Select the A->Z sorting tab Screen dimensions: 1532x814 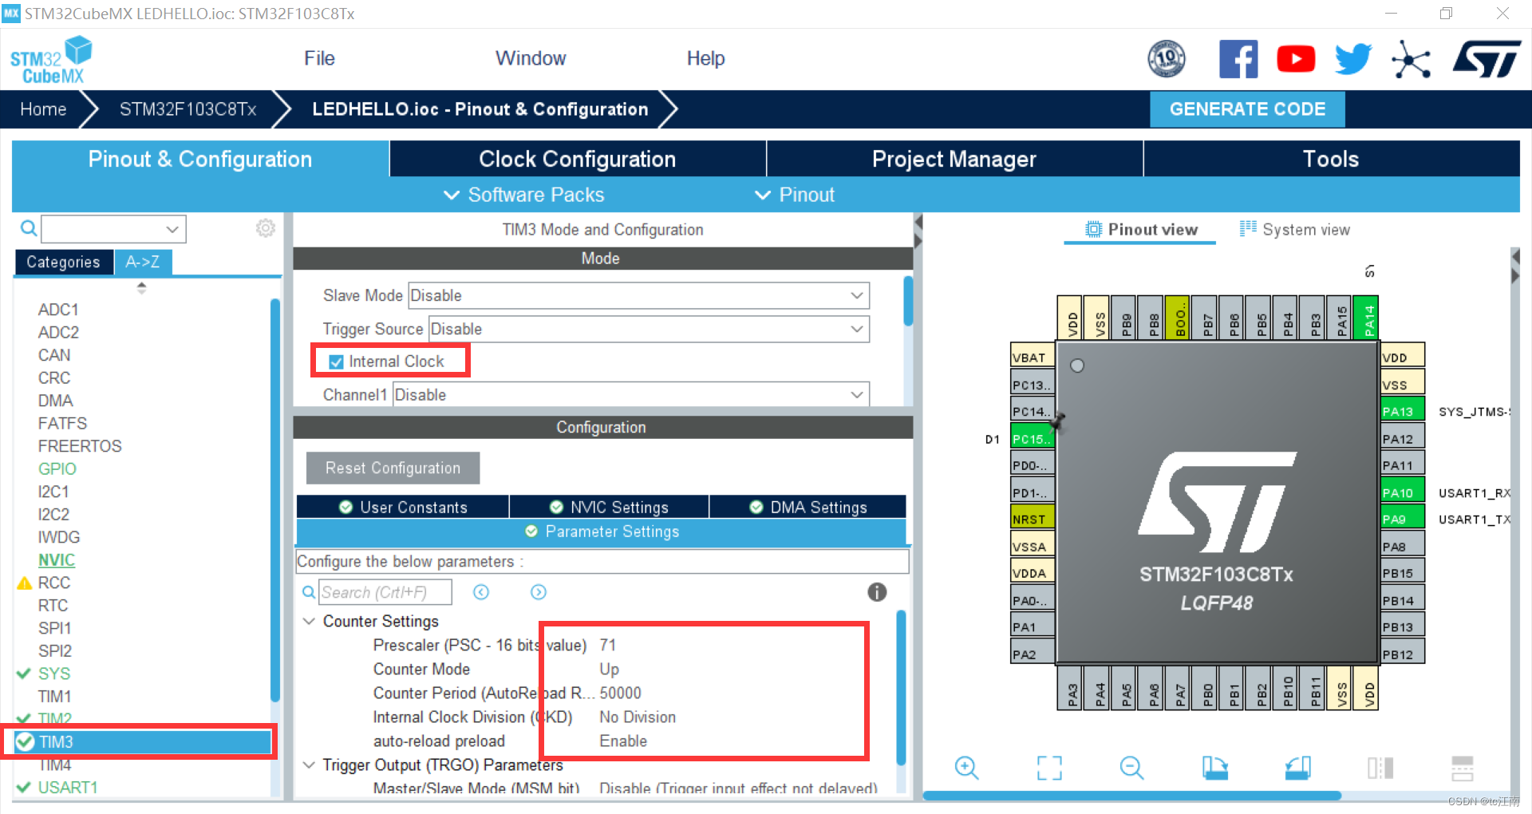click(x=143, y=262)
